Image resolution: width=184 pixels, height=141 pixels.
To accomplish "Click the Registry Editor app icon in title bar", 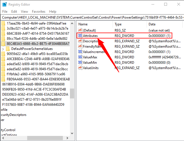I will point(5,5).
